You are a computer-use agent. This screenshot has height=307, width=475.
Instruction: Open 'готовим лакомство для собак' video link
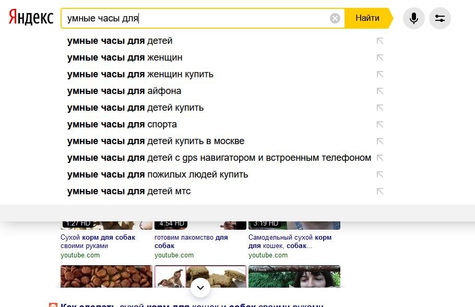[191, 242]
